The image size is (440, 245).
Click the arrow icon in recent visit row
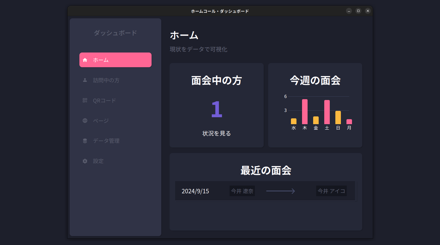tap(280, 191)
